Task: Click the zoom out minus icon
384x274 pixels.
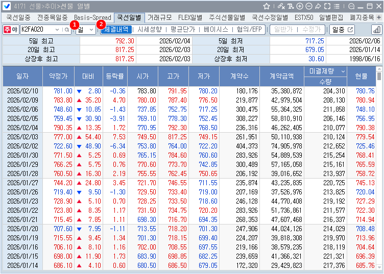Action: pyautogui.click(x=308, y=6)
